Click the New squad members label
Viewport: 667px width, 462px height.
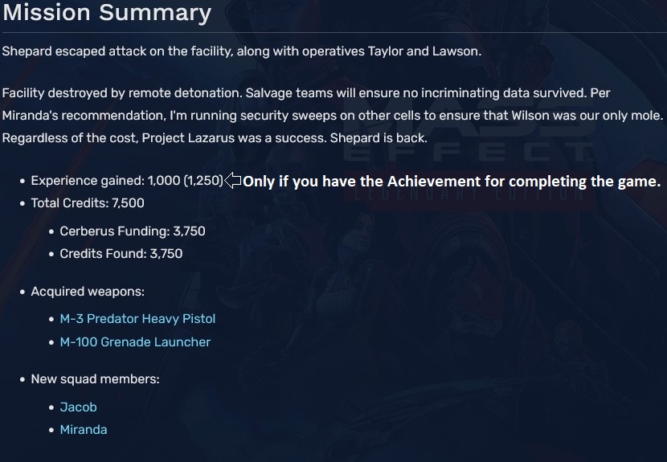tap(95, 379)
